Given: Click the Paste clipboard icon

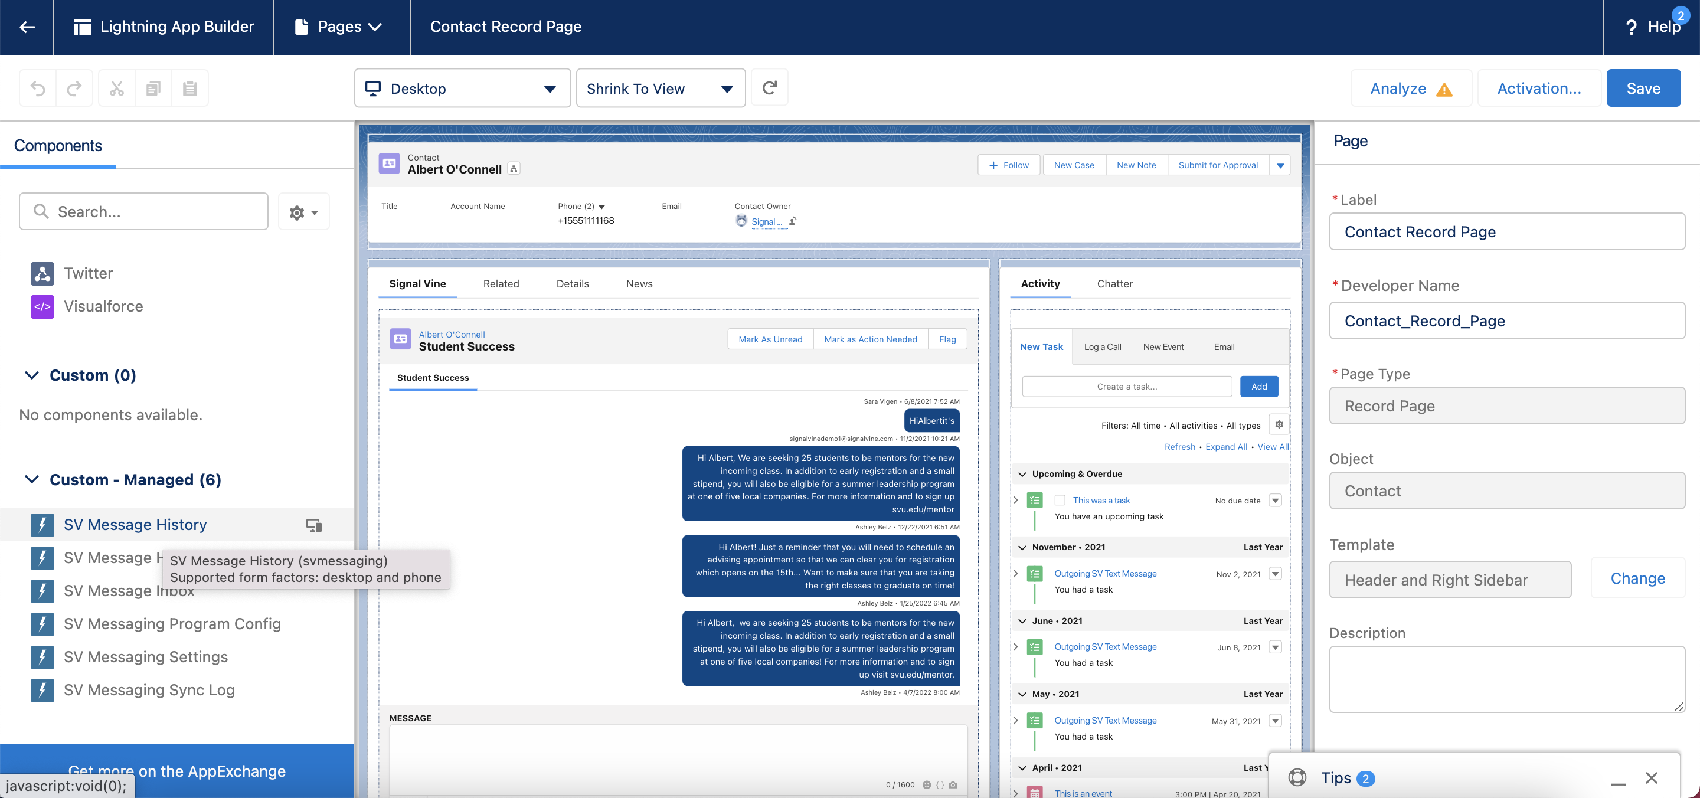Looking at the screenshot, I should click(190, 89).
